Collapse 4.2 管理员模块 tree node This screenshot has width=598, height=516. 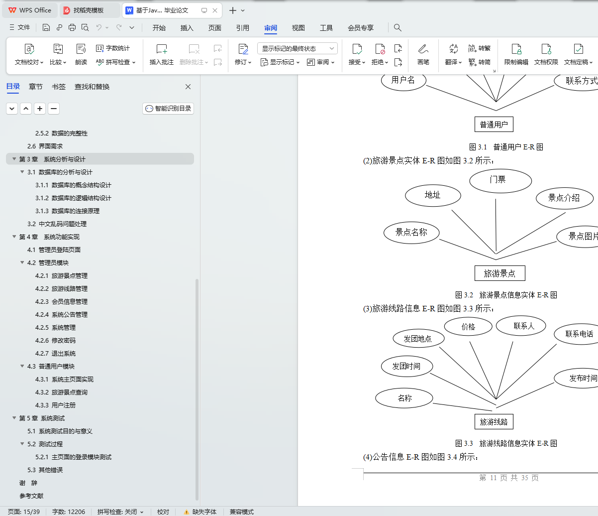pyautogui.click(x=22, y=263)
